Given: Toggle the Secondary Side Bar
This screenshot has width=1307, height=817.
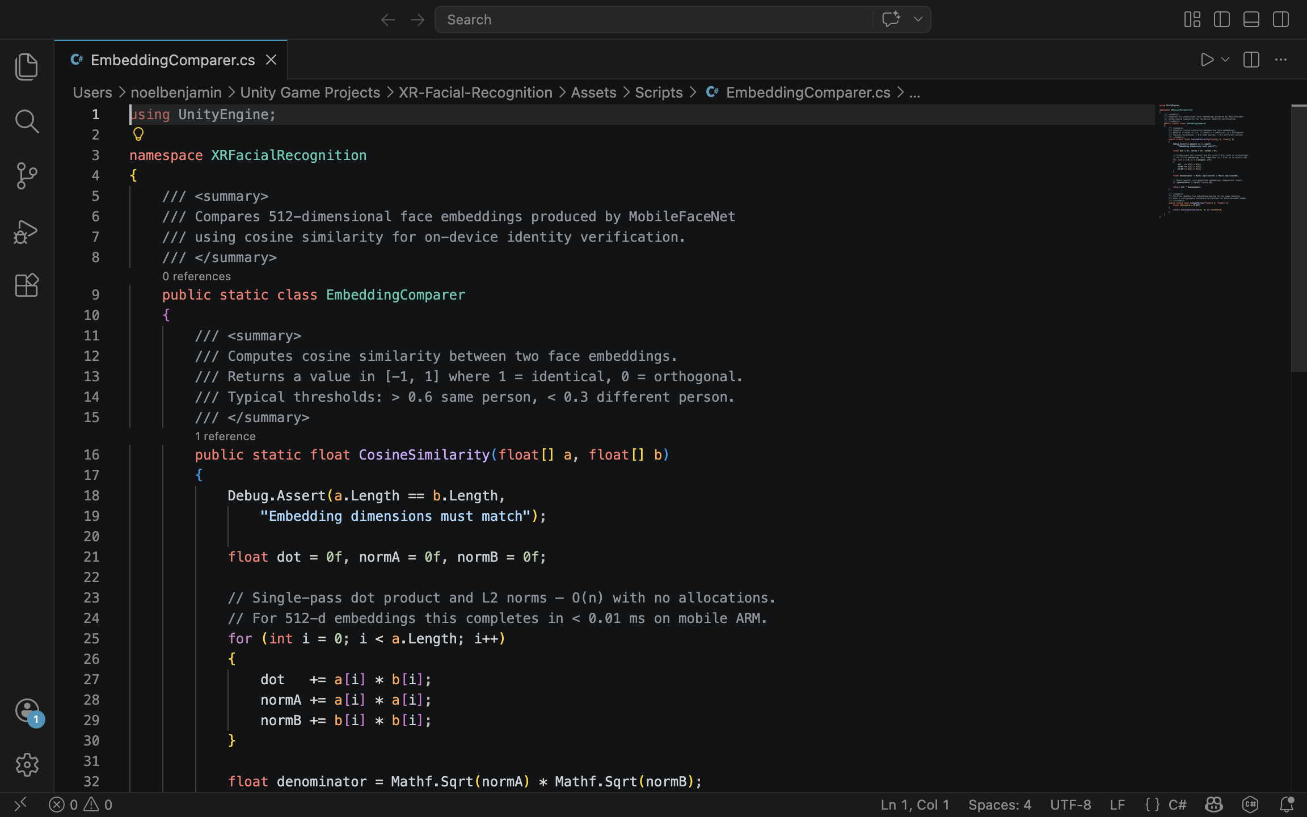Looking at the screenshot, I should point(1281,19).
